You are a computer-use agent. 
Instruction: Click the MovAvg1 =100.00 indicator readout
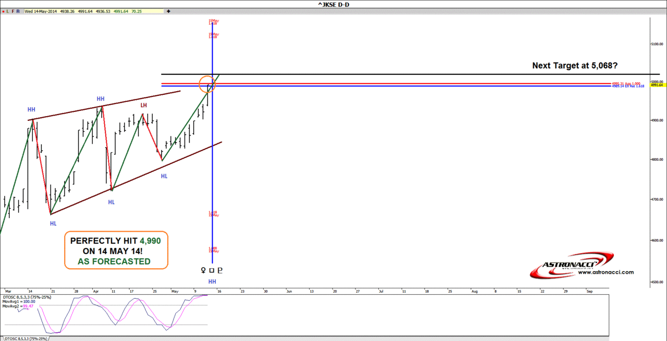point(19,301)
